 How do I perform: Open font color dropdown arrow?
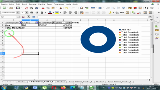pos(53,12)
